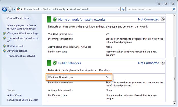
Task: Go back with the blue Back arrow
Action: pos(5,9)
